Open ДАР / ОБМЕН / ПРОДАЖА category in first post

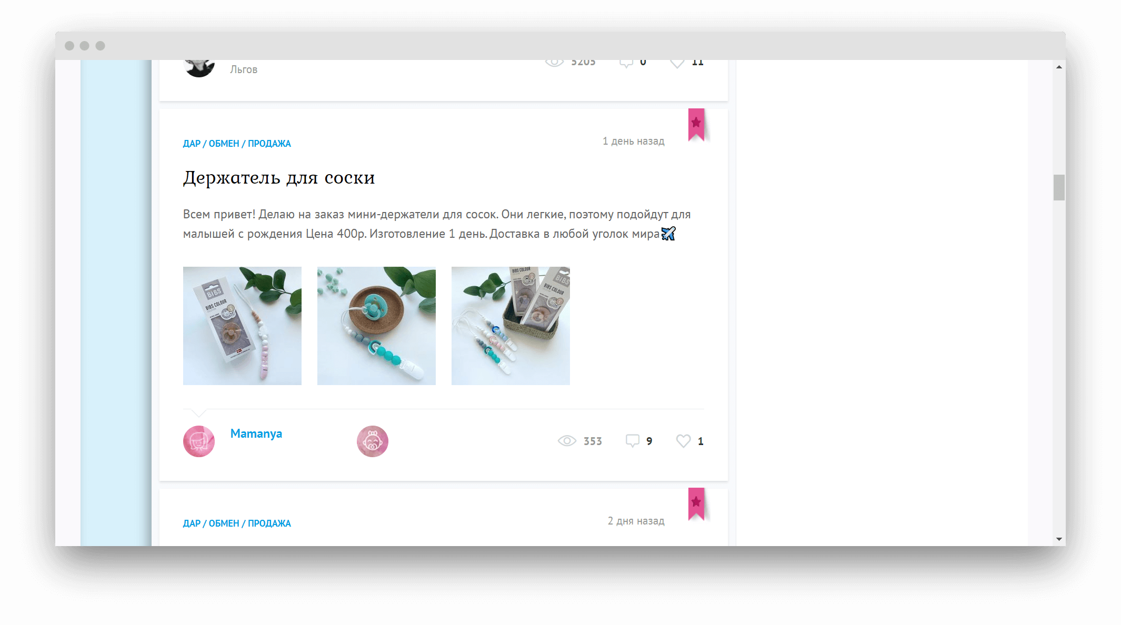click(x=237, y=144)
